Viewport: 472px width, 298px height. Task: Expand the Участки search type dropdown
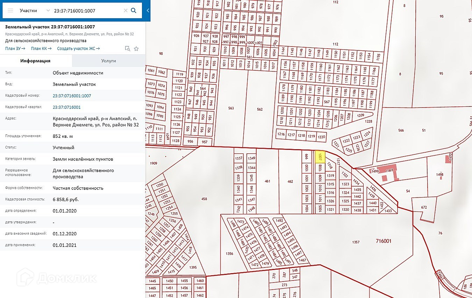point(48,11)
